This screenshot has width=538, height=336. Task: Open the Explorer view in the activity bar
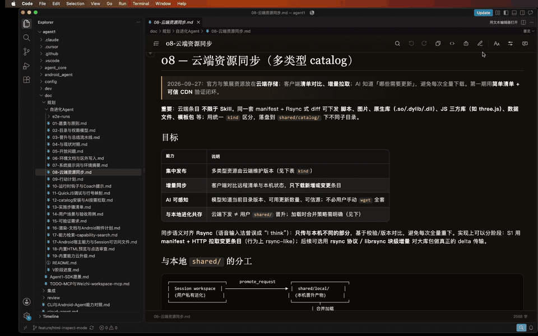pos(26,24)
